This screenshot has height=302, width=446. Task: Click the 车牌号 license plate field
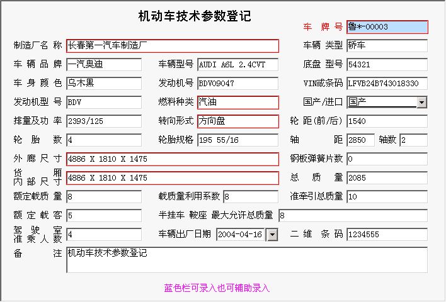point(387,27)
